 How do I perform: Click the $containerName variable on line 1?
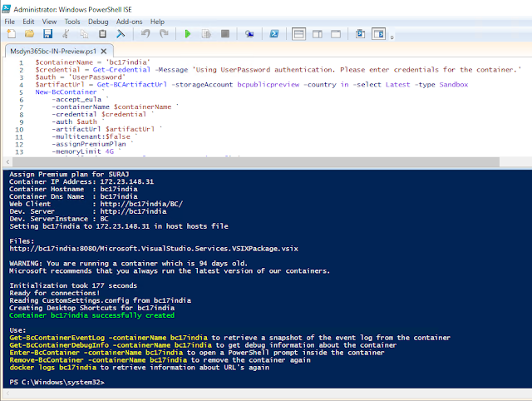[x=64, y=62]
